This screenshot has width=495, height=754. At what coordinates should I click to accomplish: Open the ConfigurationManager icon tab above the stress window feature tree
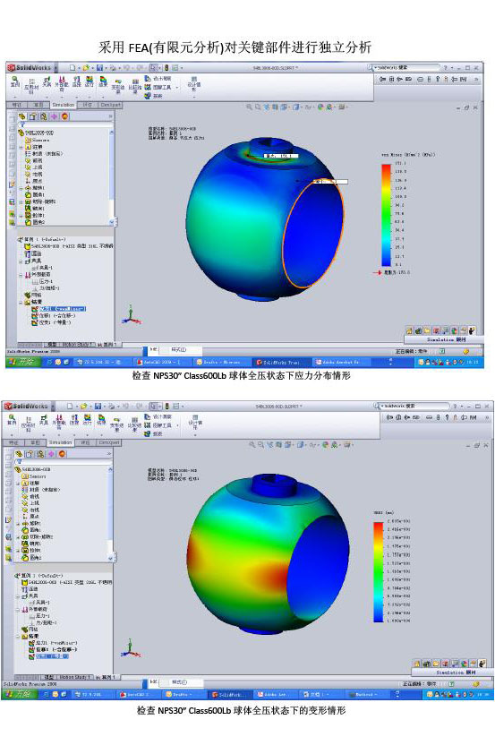pyautogui.click(x=43, y=116)
